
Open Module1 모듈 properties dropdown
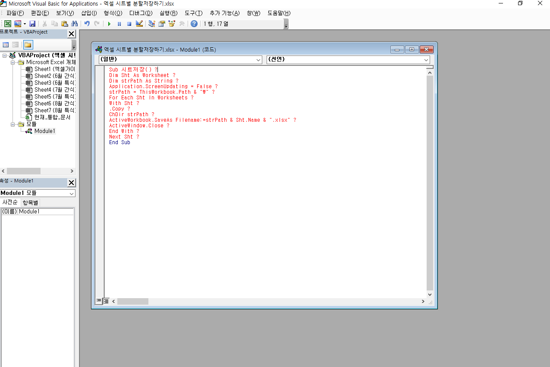pyautogui.click(x=72, y=194)
